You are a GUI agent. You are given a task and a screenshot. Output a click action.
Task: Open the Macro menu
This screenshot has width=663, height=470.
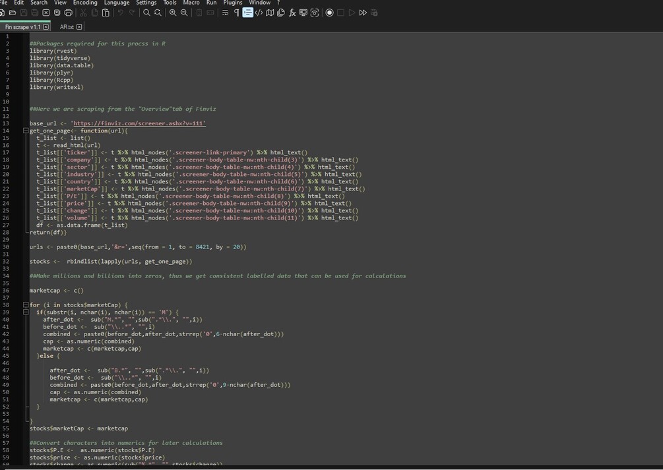191,3
